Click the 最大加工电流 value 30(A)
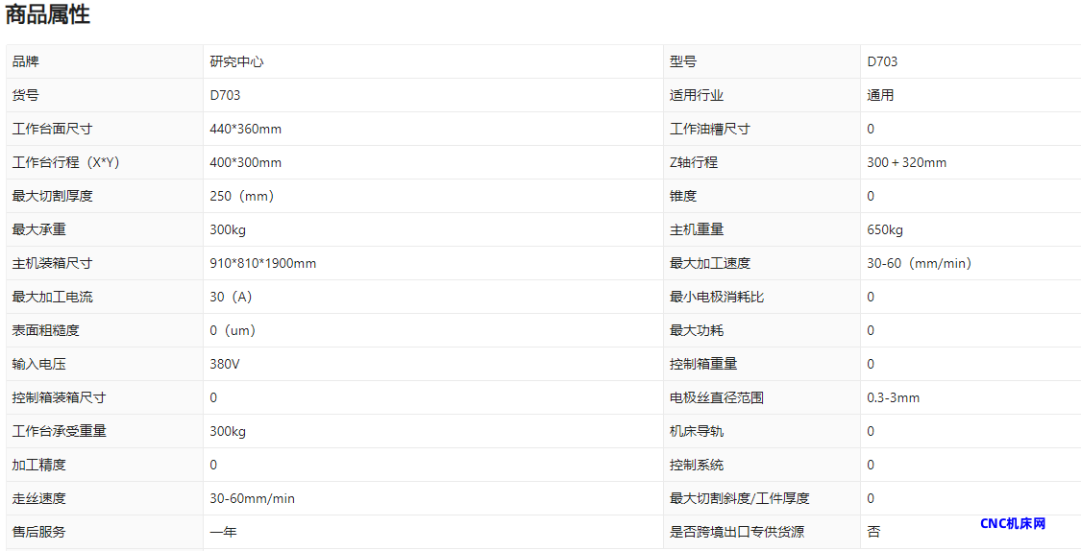The image size is (1081, 551). (231, 297)
